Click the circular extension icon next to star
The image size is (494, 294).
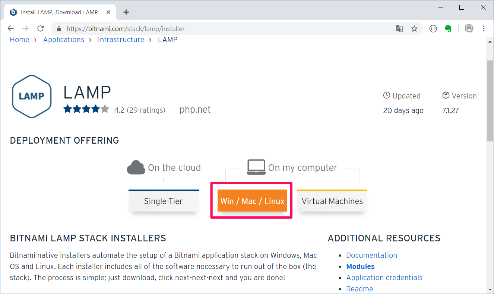click(433, 29)
